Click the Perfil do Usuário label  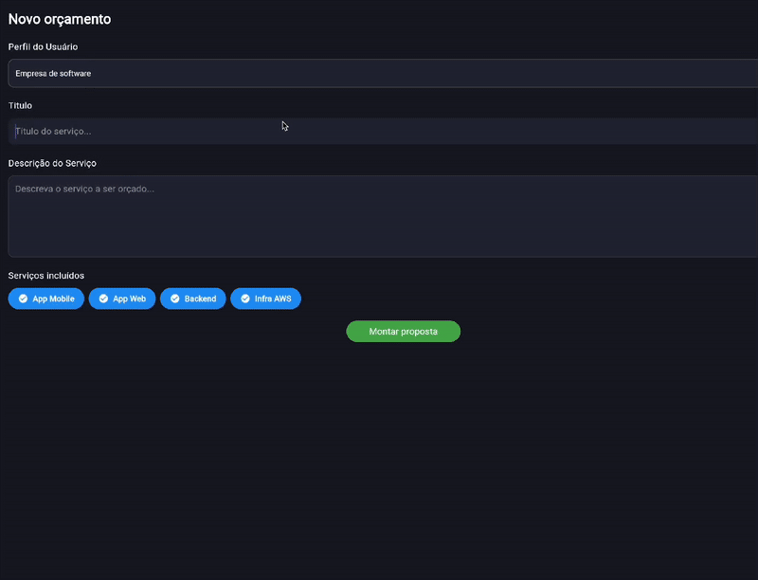click(x=43, y=46)
